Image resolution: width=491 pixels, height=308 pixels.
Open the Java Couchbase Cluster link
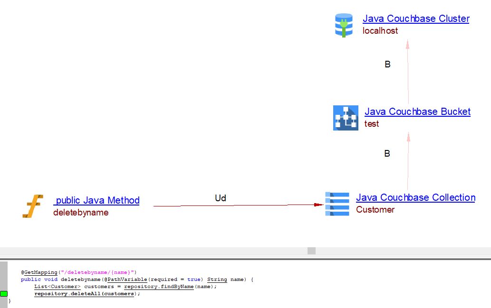pyautogui.click(x=416, y=19)
